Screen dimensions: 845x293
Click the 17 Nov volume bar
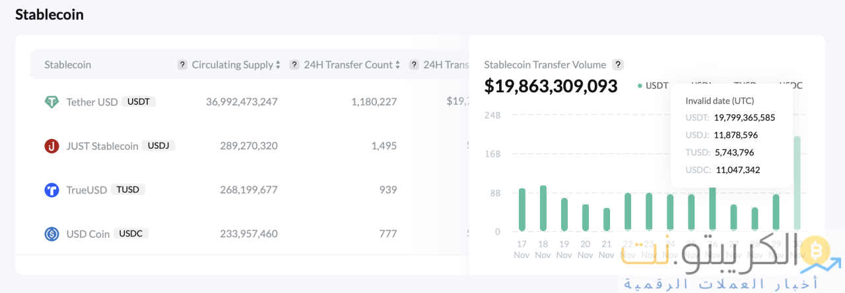coord(522,209)
